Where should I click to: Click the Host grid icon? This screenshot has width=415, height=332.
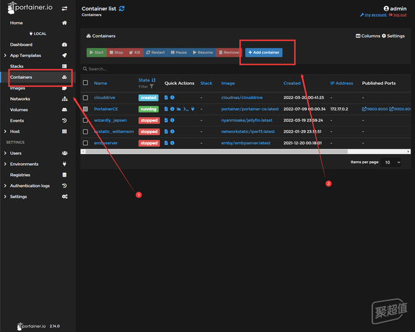tap(64, 131)
